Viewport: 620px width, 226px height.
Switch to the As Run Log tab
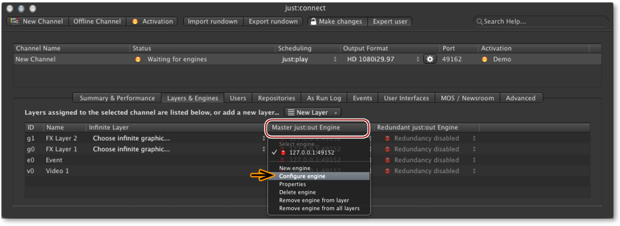[324, 98]
